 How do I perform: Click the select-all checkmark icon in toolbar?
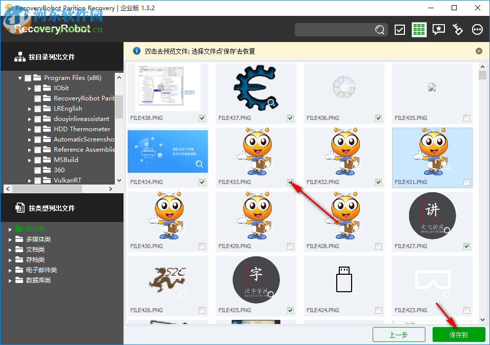point(399,29)
